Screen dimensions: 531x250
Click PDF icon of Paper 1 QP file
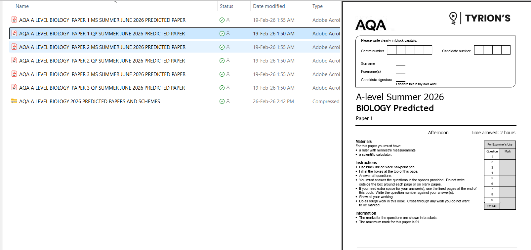click(14, 33)
